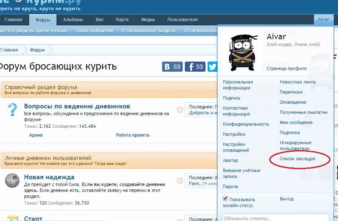The image size is (338, 221).
Task: Click Главная in the breadcrumb
Action: [x=10, y=50]
